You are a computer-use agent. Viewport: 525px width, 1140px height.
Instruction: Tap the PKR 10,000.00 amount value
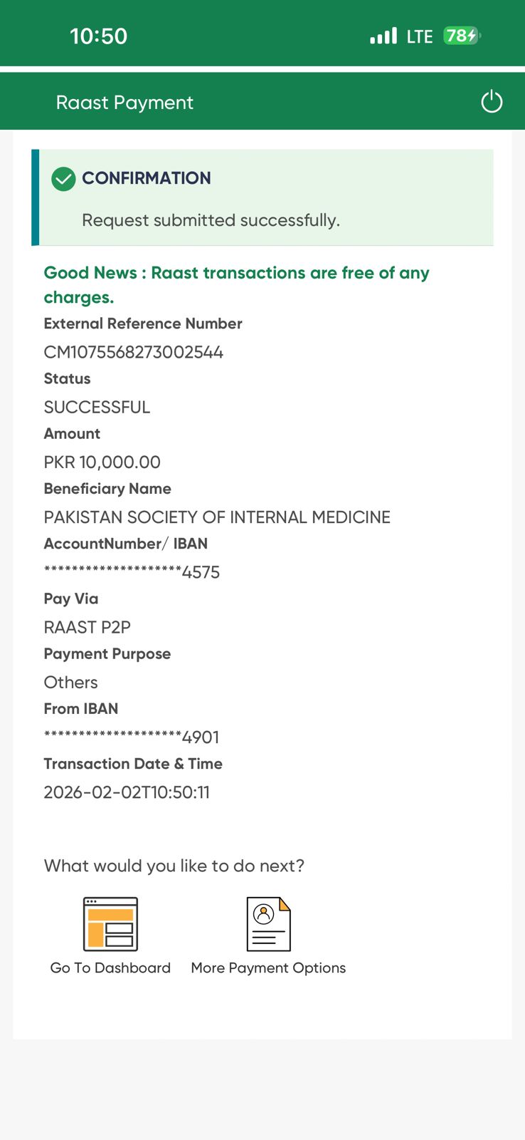click(x=102, y=462)
